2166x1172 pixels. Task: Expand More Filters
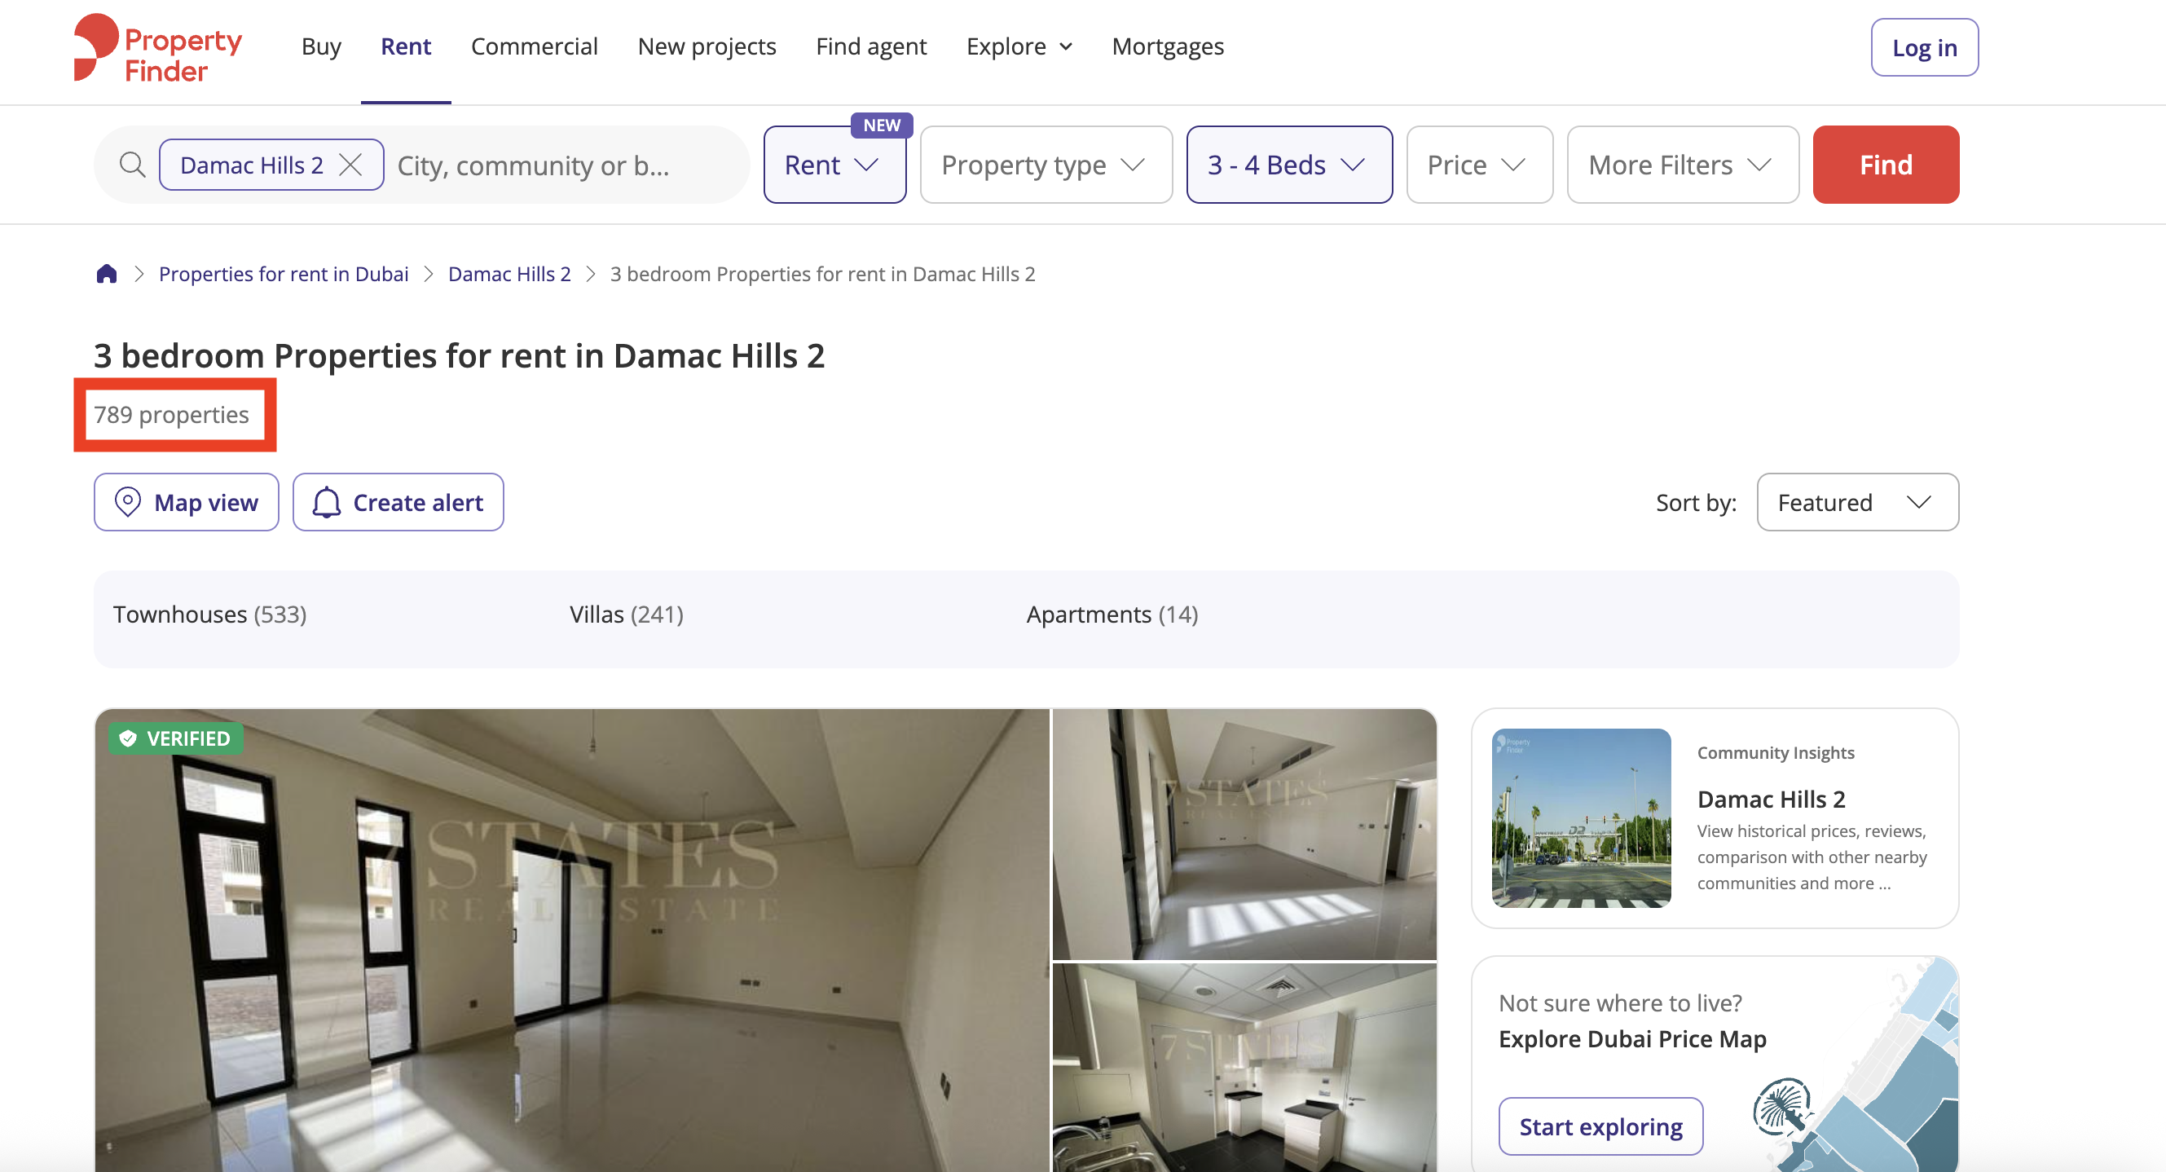coord(1683,165)
